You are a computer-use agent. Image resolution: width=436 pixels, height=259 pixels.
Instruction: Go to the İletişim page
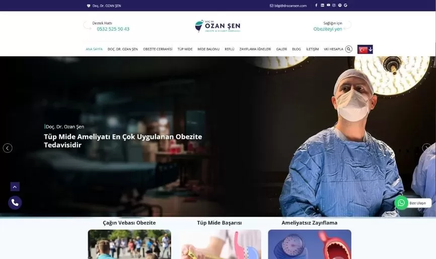(x=312, y=49)
